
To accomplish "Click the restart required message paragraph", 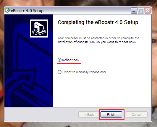I will 98,40.
